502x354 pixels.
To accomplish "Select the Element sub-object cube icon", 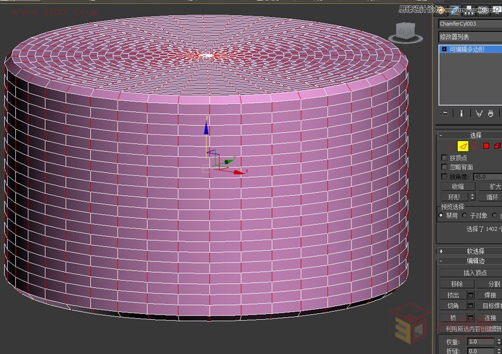I will tap(498, 146).
